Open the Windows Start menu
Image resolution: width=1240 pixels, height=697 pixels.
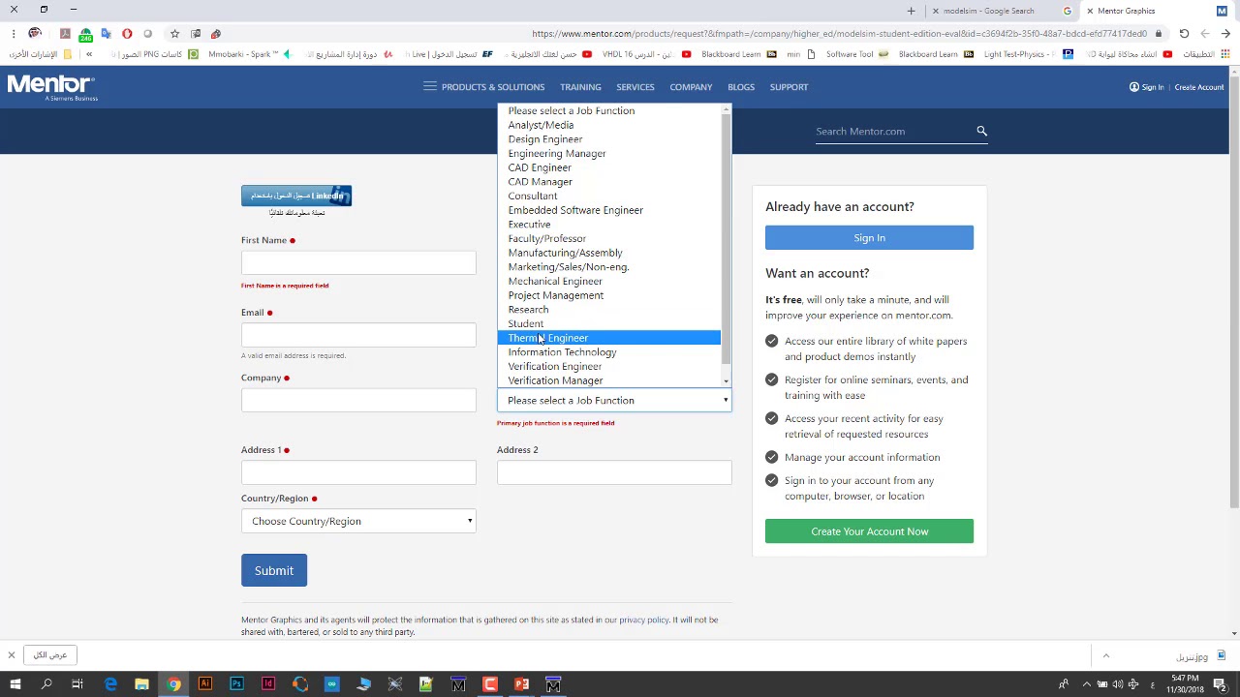pyautogui.click(x=15, y=684)
